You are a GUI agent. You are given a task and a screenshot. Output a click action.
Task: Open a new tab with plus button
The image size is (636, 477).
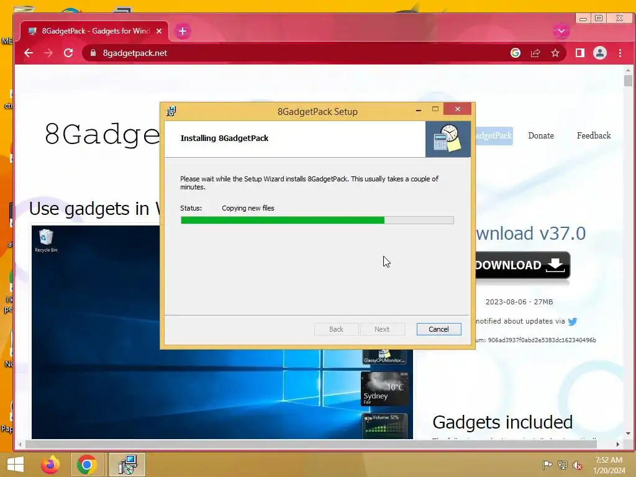[x=183, y=31]
